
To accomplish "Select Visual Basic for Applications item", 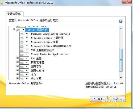I will [50, 54].
